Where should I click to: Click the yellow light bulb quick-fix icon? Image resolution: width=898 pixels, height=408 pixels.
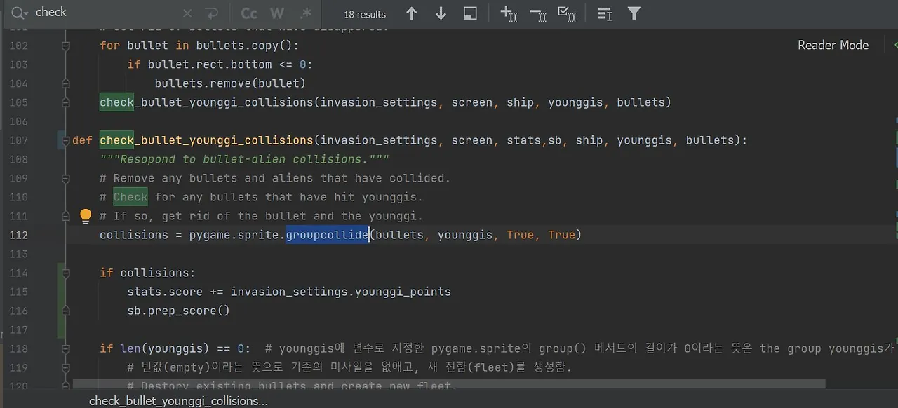(x=86, y=216)
